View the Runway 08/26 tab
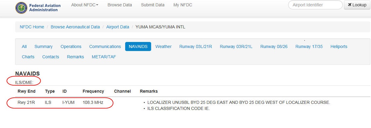This screenshot has height=128, width=371. [x=274, y=46]
